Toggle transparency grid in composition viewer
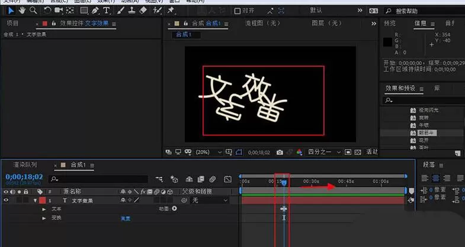This screenshot has height=247, width=465. [358, 152]
